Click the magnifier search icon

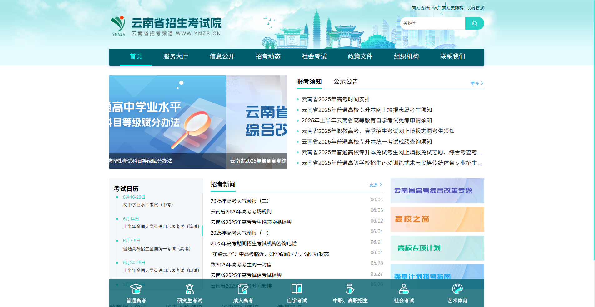tap(474, 23)
